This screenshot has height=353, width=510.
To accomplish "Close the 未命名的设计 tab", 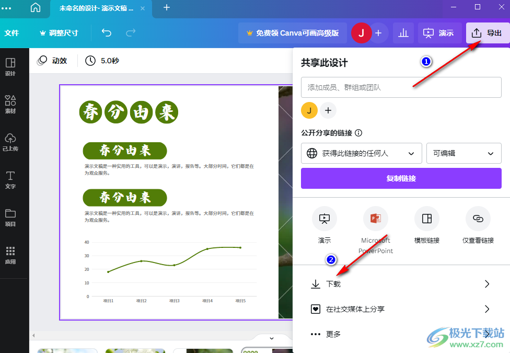I will click(143, 8).
